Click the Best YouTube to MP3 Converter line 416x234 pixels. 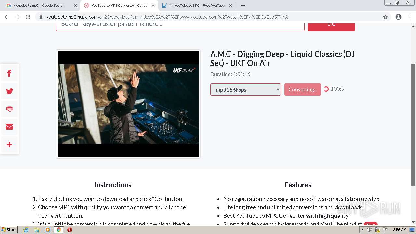(x=286, y=215)
